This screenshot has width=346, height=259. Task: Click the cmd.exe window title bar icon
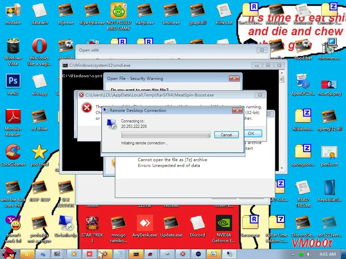click(65, 65)
